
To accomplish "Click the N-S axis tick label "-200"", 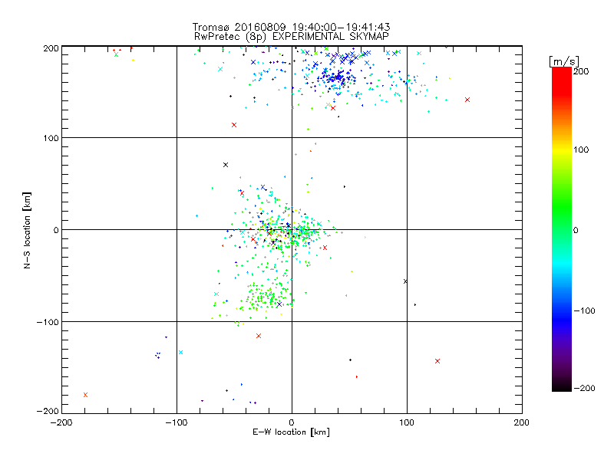I will tap(48, 411).
